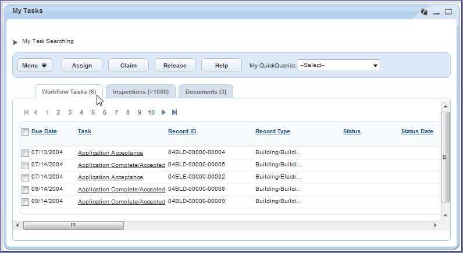Switch to the Inspections (>1000) tab

tap(141, 92)
